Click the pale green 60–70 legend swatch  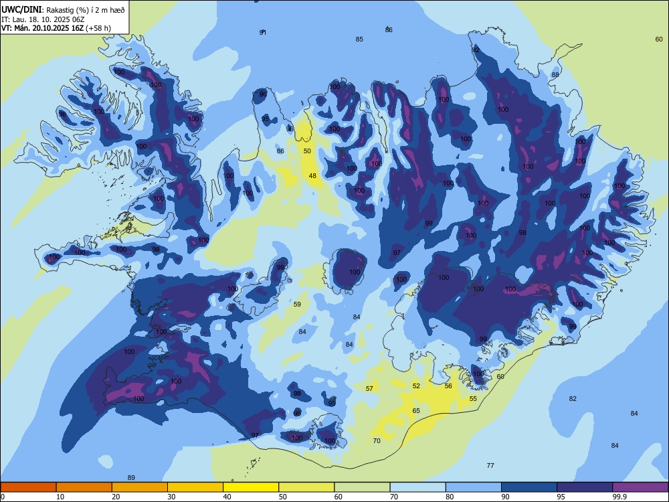point(362,487)
